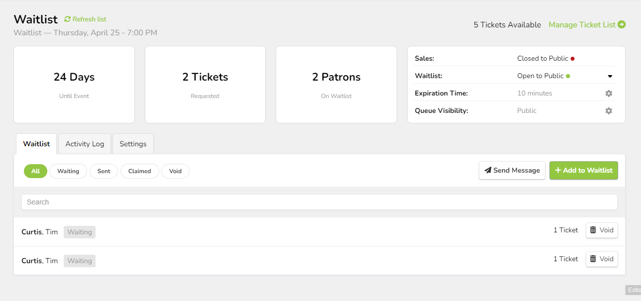Click the green arrow beside Manage Ticket List
641x301 pixels.
(622, 24)
